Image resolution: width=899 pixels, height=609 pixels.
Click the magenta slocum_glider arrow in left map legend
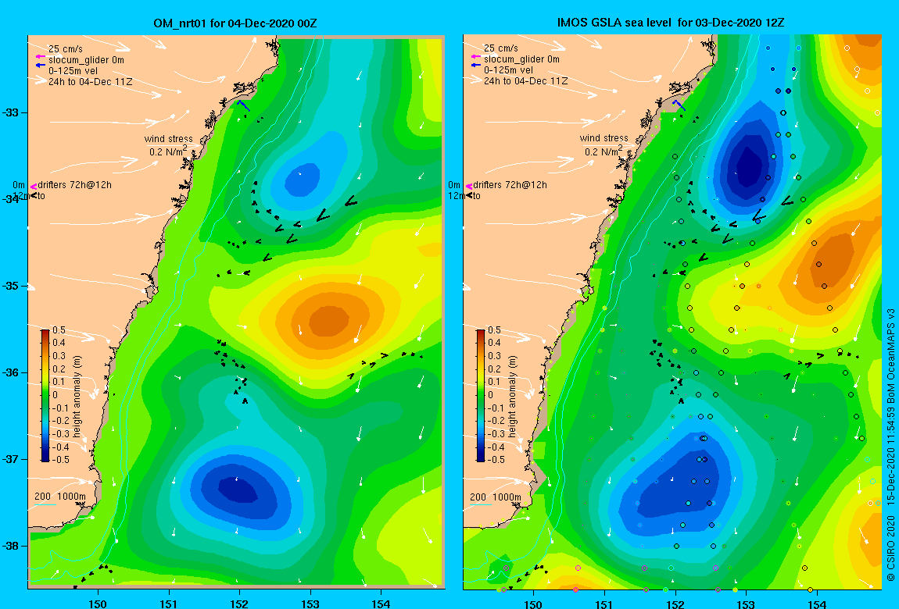(x=40, y=57)
